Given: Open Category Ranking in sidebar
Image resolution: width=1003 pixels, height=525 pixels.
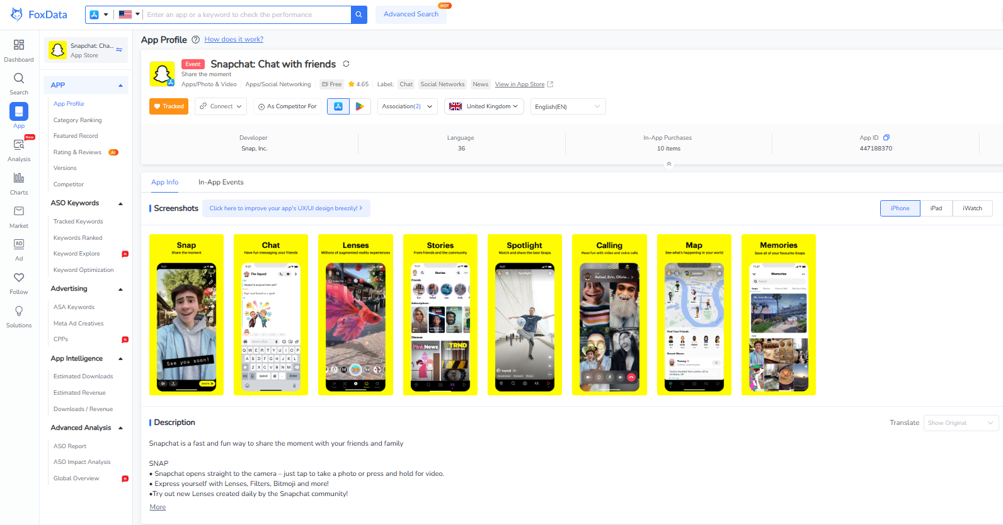Looking at the screenshot, I should tap(77, 120).
